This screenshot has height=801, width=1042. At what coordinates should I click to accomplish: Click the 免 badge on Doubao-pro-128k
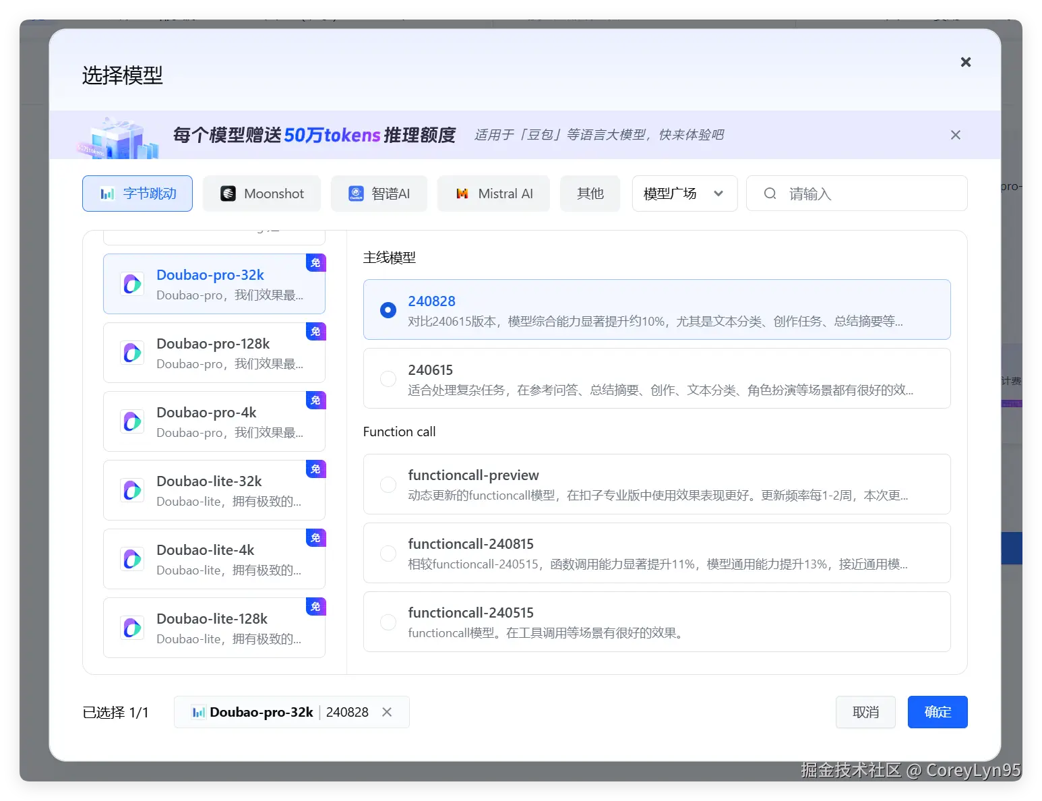315,332
